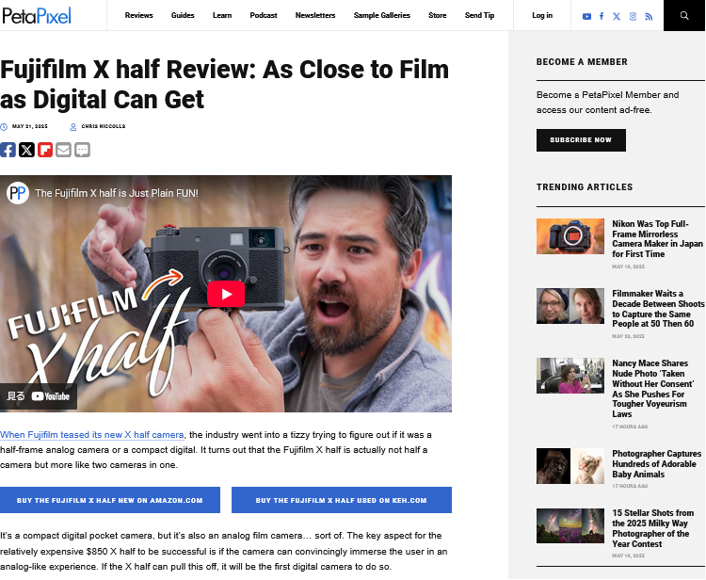Viewport: 706px width, 580px height.
Task: Open the search magnifier icon
Action: pos(684,15)
